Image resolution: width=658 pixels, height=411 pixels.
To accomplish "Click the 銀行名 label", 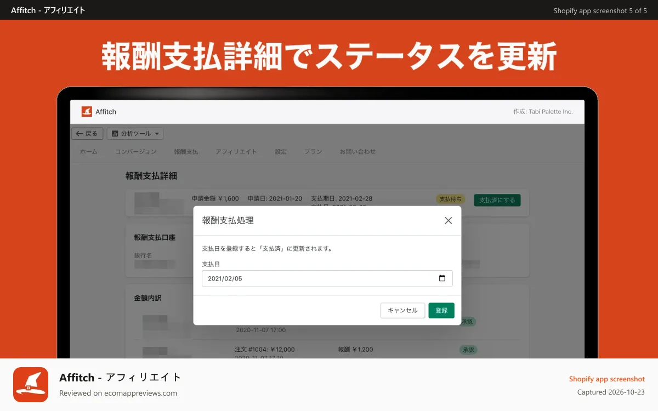I will coord(143,255).
